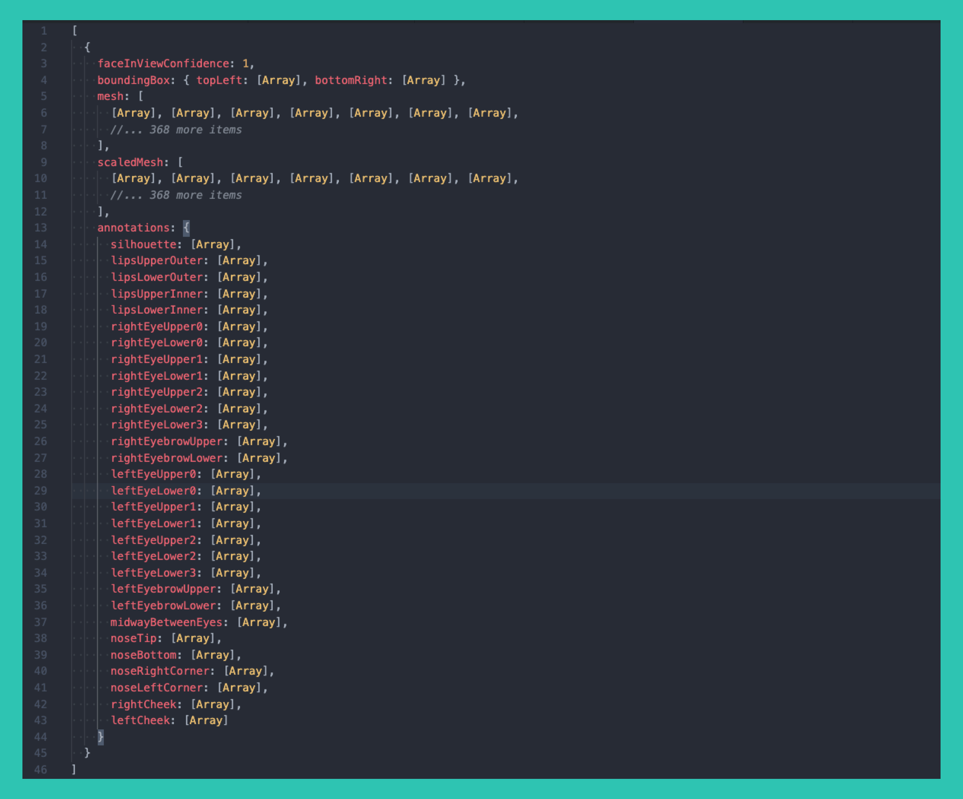
Task: Click the faceInViewConfidence key
Action: tap(163, 63)
